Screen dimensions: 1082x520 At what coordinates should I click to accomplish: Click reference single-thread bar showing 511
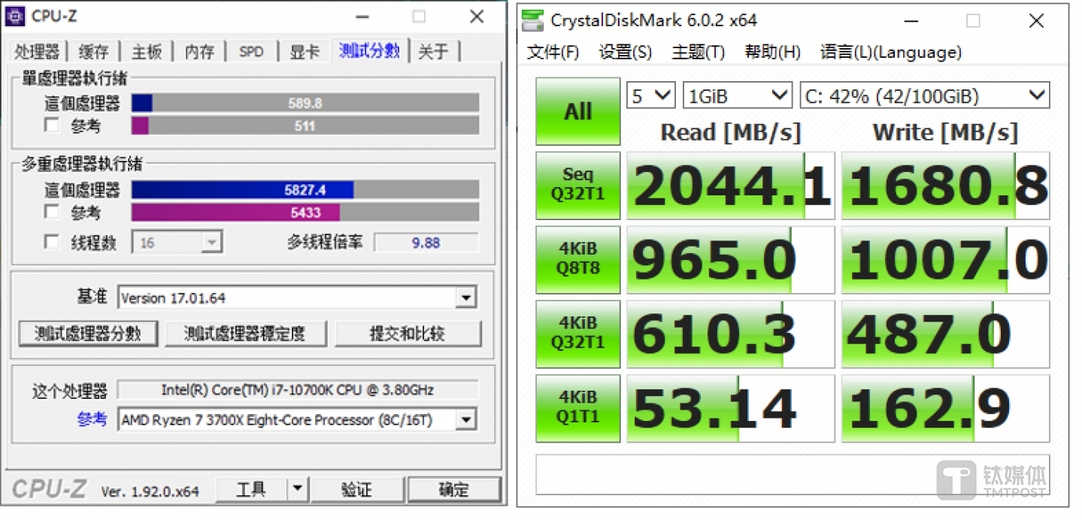305,125
